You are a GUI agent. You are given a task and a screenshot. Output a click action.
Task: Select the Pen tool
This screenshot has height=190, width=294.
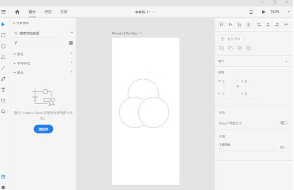(3, 79)
